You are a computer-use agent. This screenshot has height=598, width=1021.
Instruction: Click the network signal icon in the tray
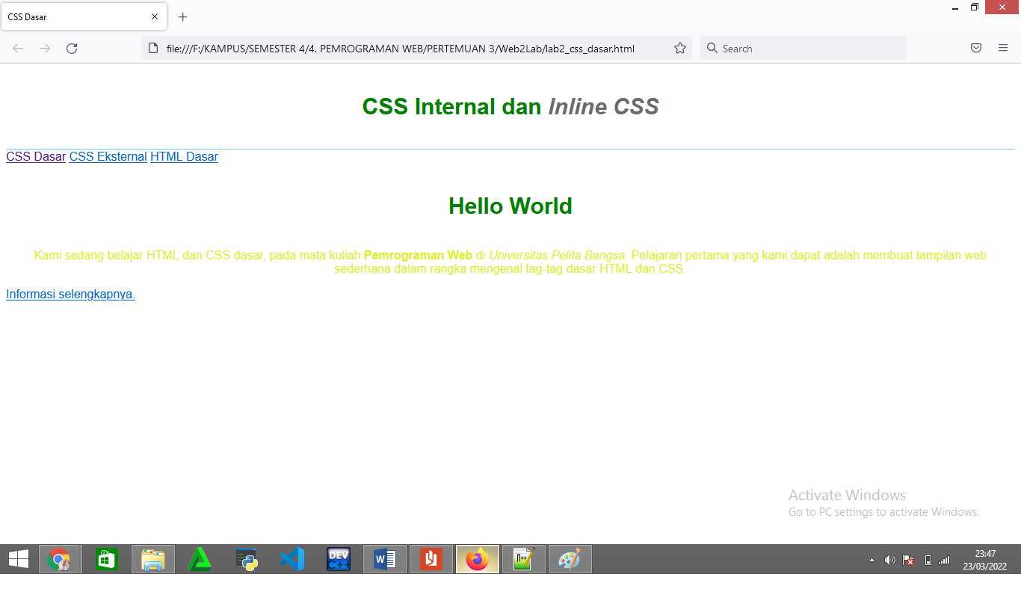tap(943, 559)
